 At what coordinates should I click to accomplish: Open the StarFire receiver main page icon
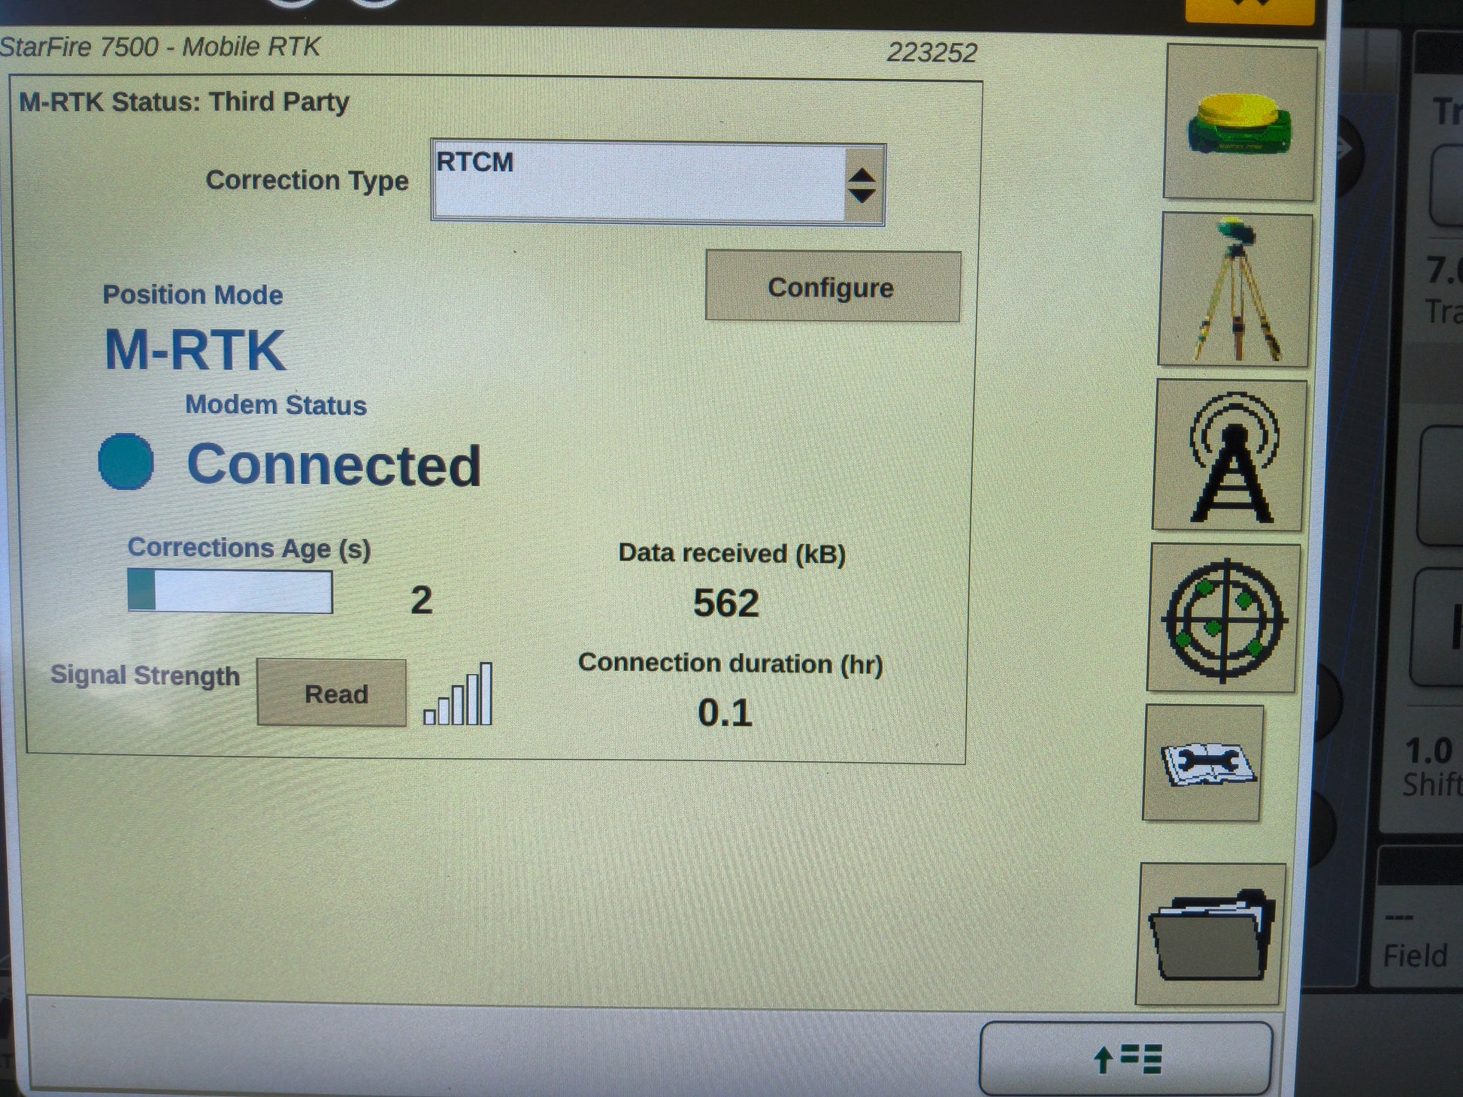[x=1240, y=122]
